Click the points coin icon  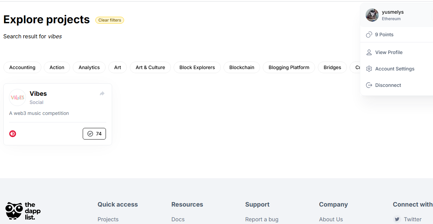[369, 35]
